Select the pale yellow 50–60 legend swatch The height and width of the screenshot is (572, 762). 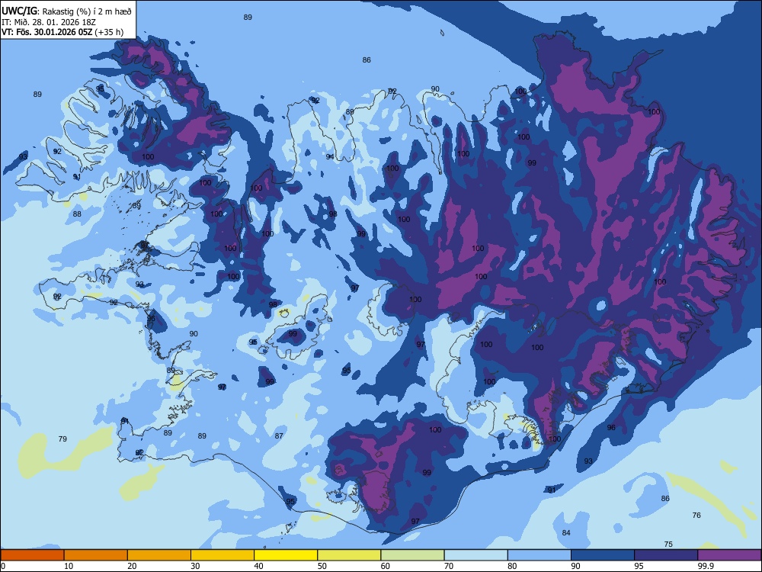click(349, 555)
